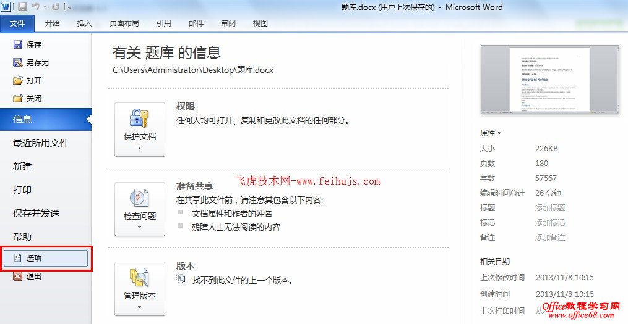Open the 引用 ribbon tab
This screenshot has width=628, height=324.
164,23
